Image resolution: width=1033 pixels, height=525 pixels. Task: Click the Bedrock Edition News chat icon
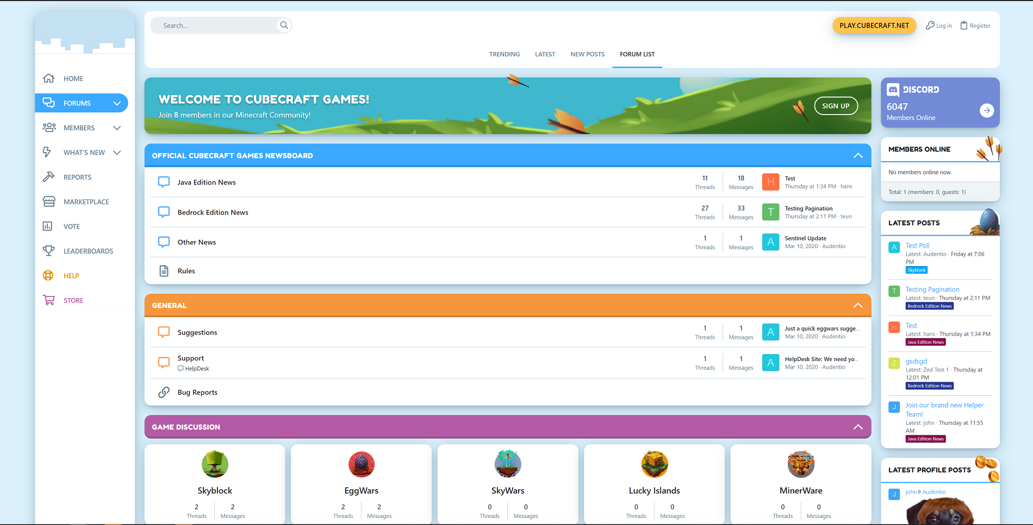click(x=164, y=212)
